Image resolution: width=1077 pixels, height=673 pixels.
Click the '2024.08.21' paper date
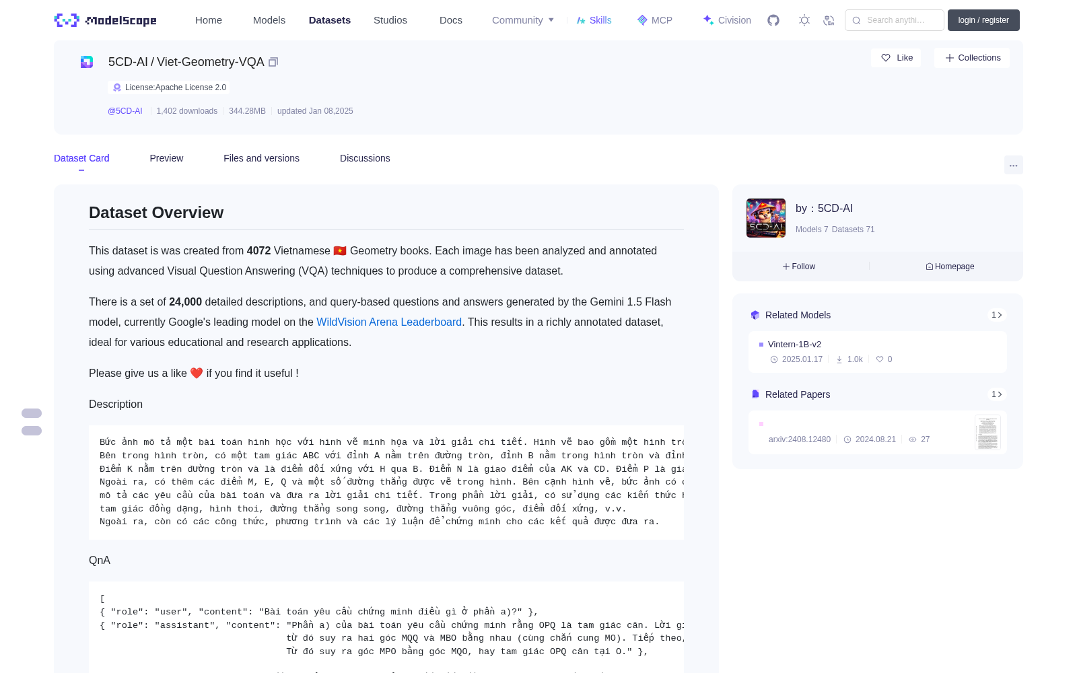click(x=876, y=439)
